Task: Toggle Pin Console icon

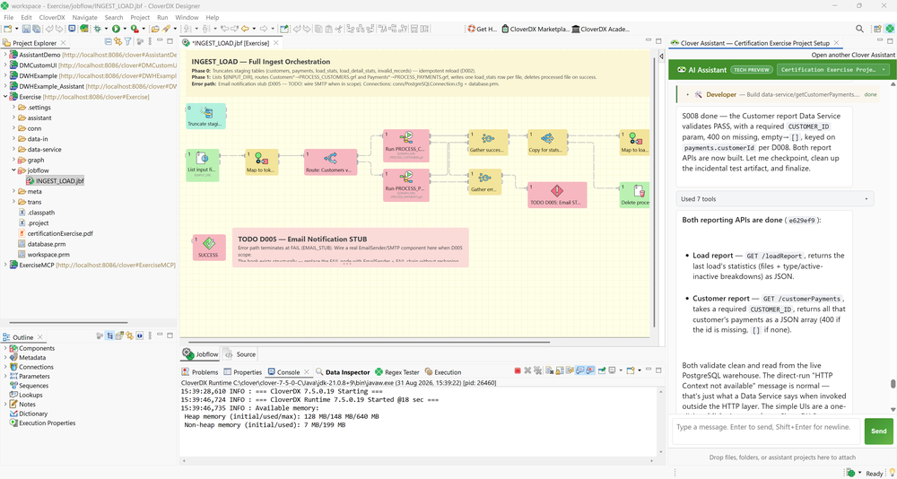Action: pyautogui.click(x=602, y=370)
